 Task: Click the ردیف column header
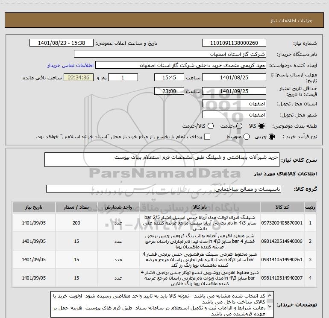pyautogui.click(x=310, y=207)
